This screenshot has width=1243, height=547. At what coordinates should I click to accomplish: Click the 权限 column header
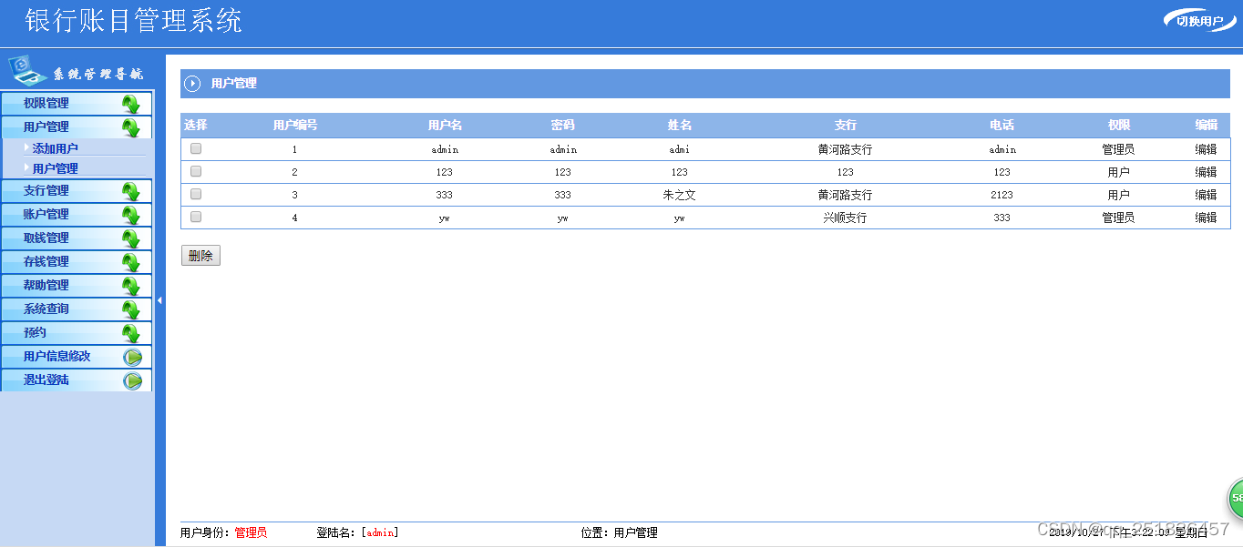click(x=1119, y=125)
